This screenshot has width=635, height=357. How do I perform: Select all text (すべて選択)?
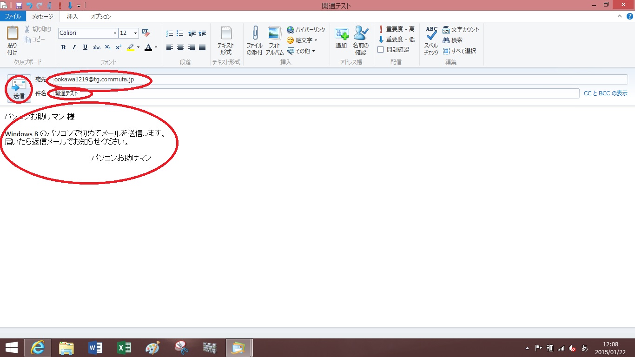click(x=459, y=51)
